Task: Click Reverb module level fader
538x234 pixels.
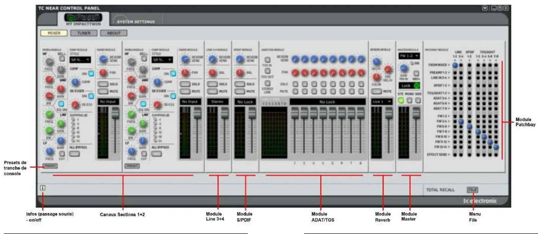Action: click(389, 112)
